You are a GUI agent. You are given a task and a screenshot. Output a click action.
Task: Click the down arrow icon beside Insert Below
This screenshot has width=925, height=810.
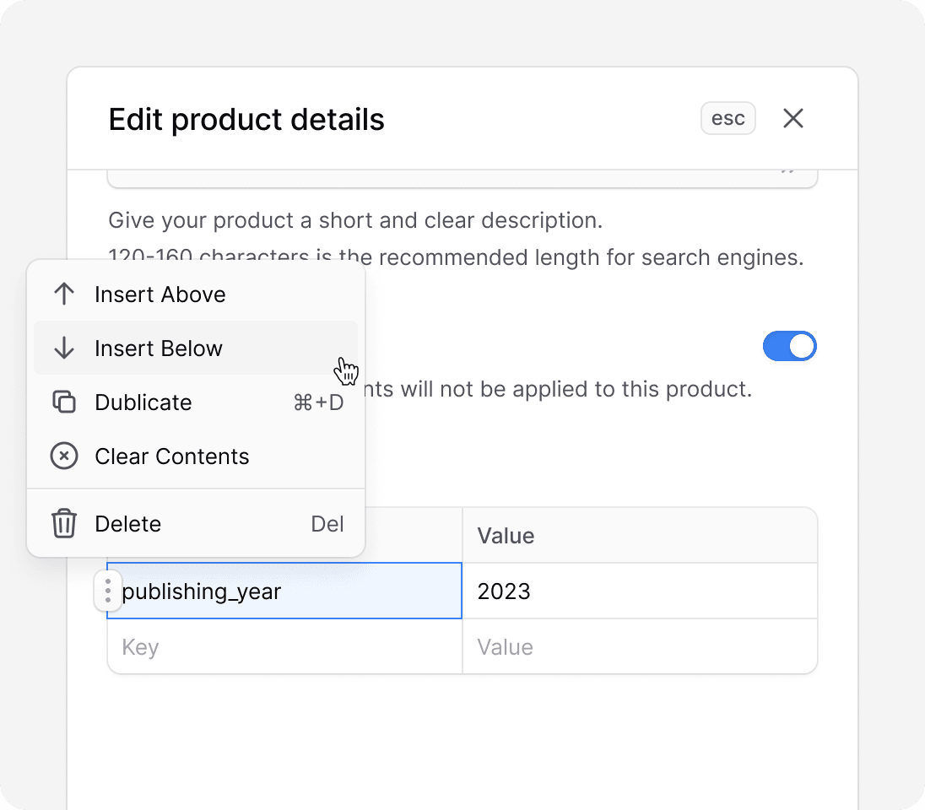click(64, 348)
